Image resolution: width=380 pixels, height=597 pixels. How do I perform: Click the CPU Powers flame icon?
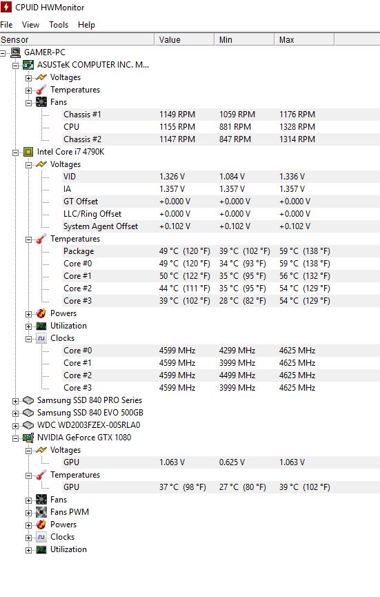pyautogui.click(x=41, y=313)
